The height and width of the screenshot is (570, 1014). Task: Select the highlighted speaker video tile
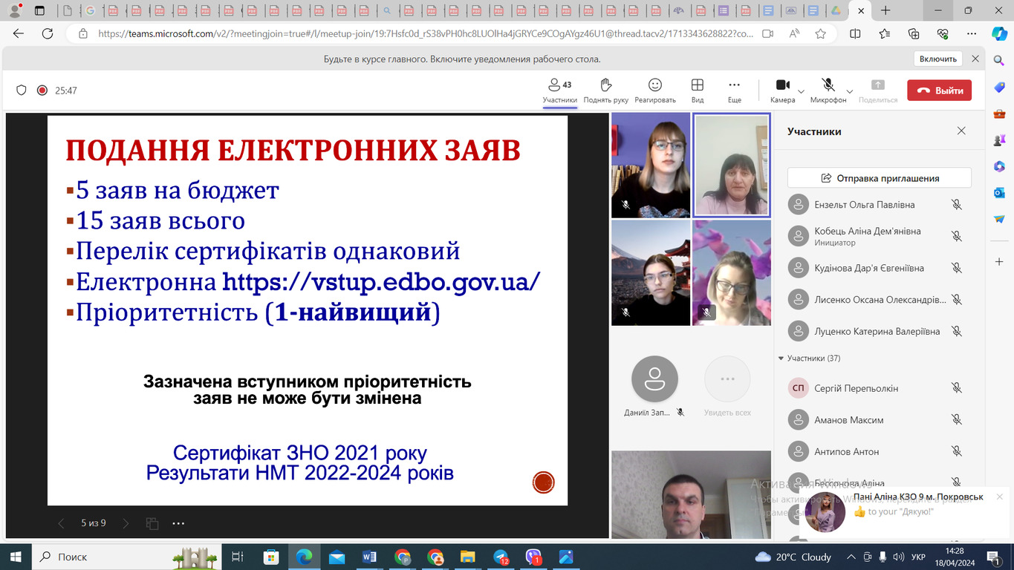pos(732,165)
